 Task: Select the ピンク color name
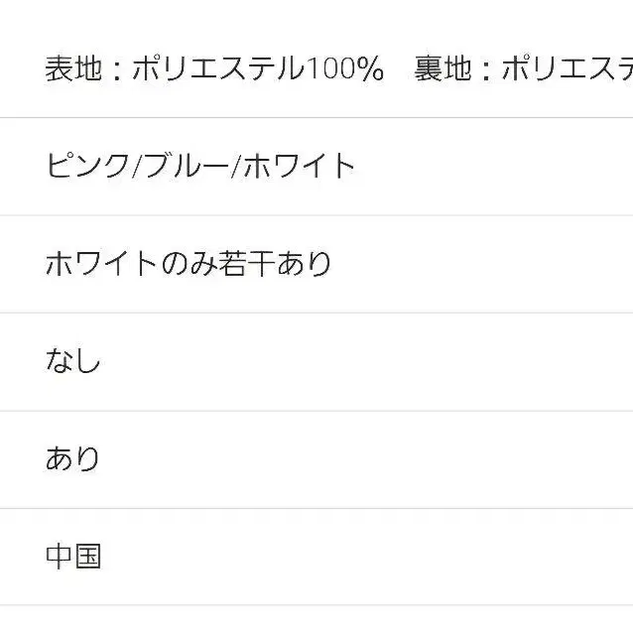click(x=87, y=166)
